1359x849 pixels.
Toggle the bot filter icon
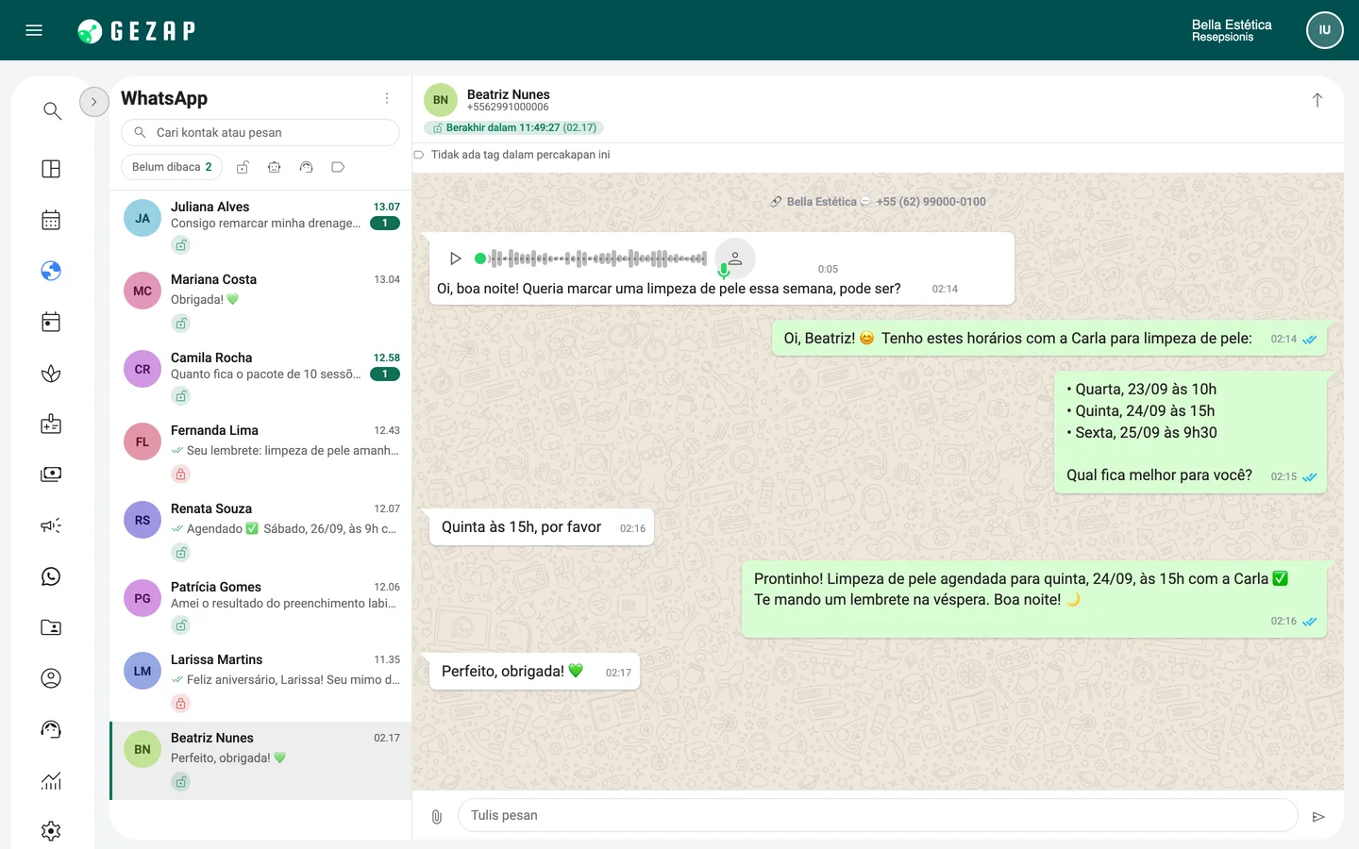[275, 167]
